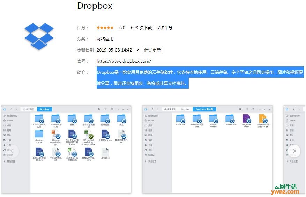Image resolution: width=306 pixels, height=197 pixels.
Task: Open the META-INF folder
Action: (180, 120)
